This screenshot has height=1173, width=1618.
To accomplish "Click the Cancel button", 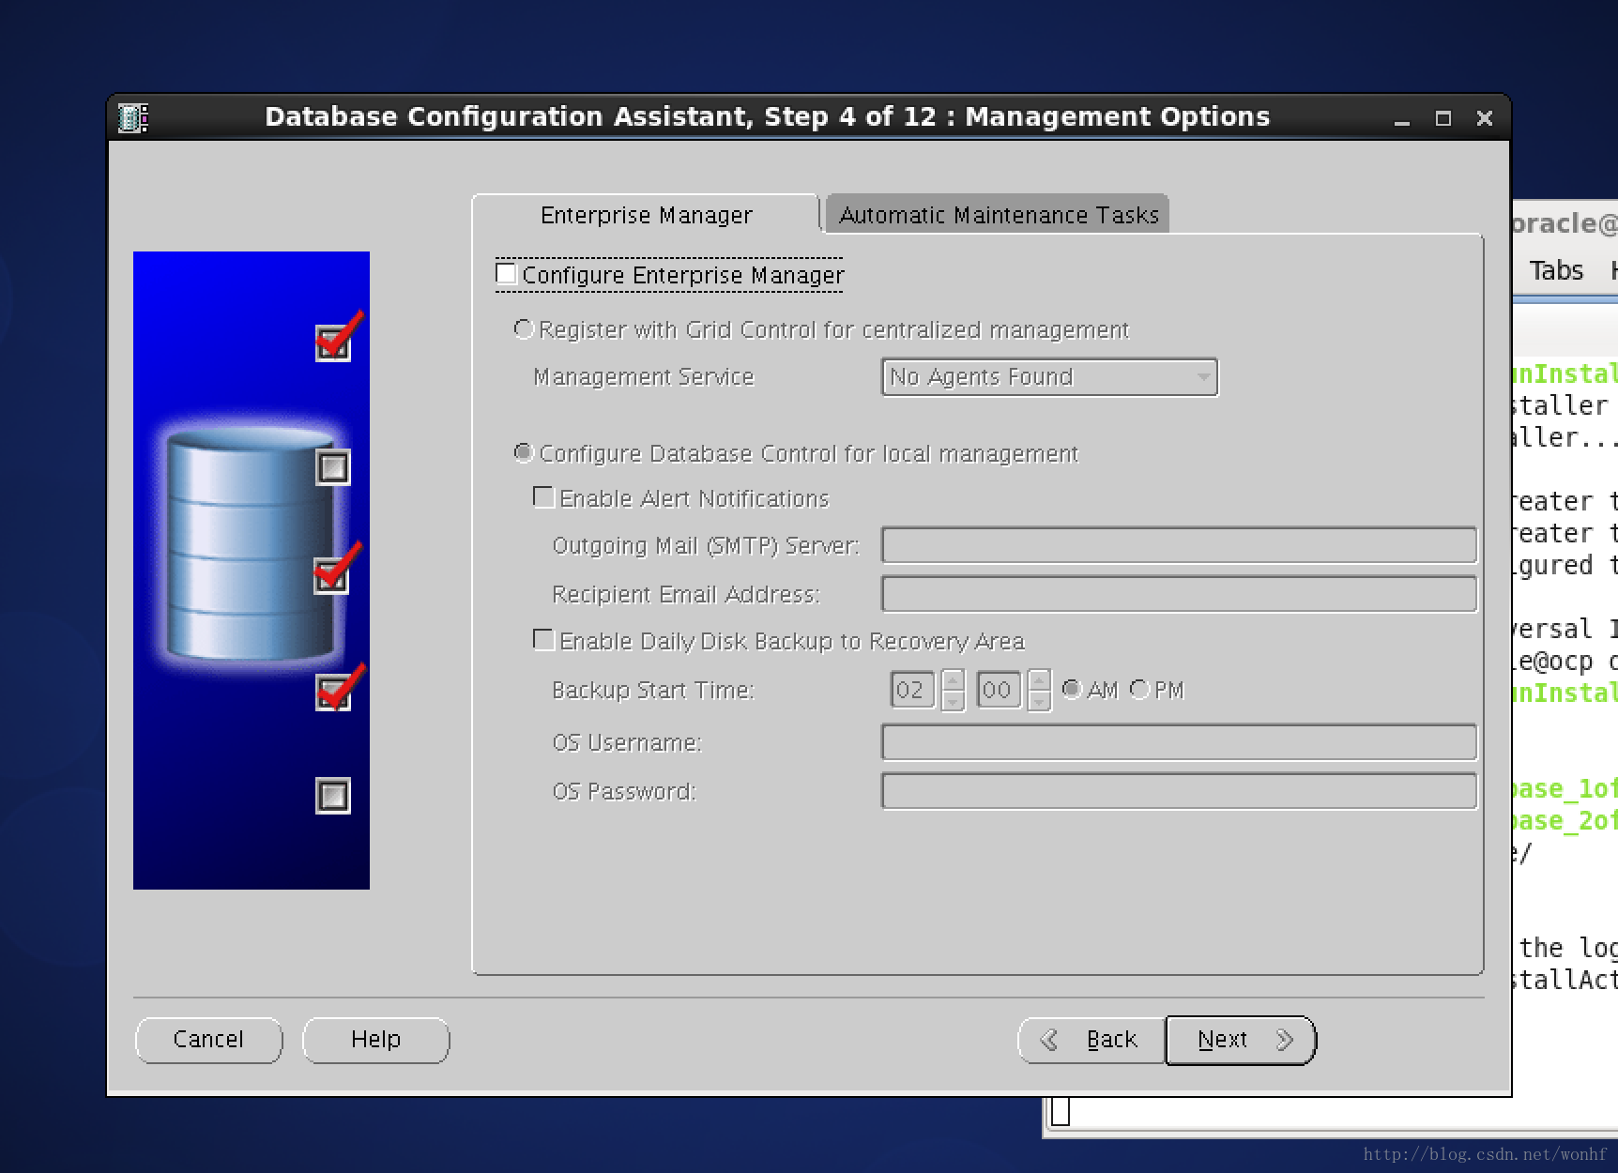I will [208, 1040].
